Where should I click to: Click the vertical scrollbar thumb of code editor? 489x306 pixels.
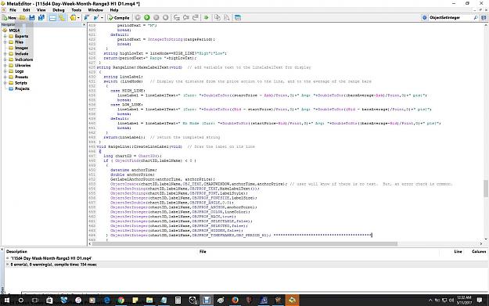click(486, 189)
